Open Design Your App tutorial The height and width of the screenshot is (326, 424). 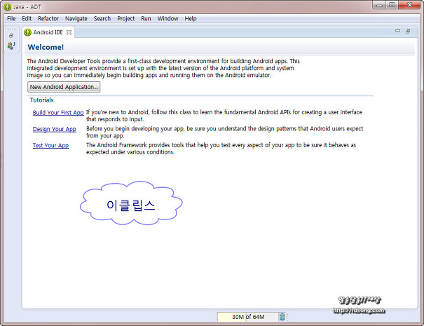[55, 129]
